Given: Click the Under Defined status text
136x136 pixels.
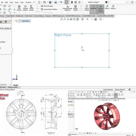Looking at the screenshot, I should click(108, 90).
